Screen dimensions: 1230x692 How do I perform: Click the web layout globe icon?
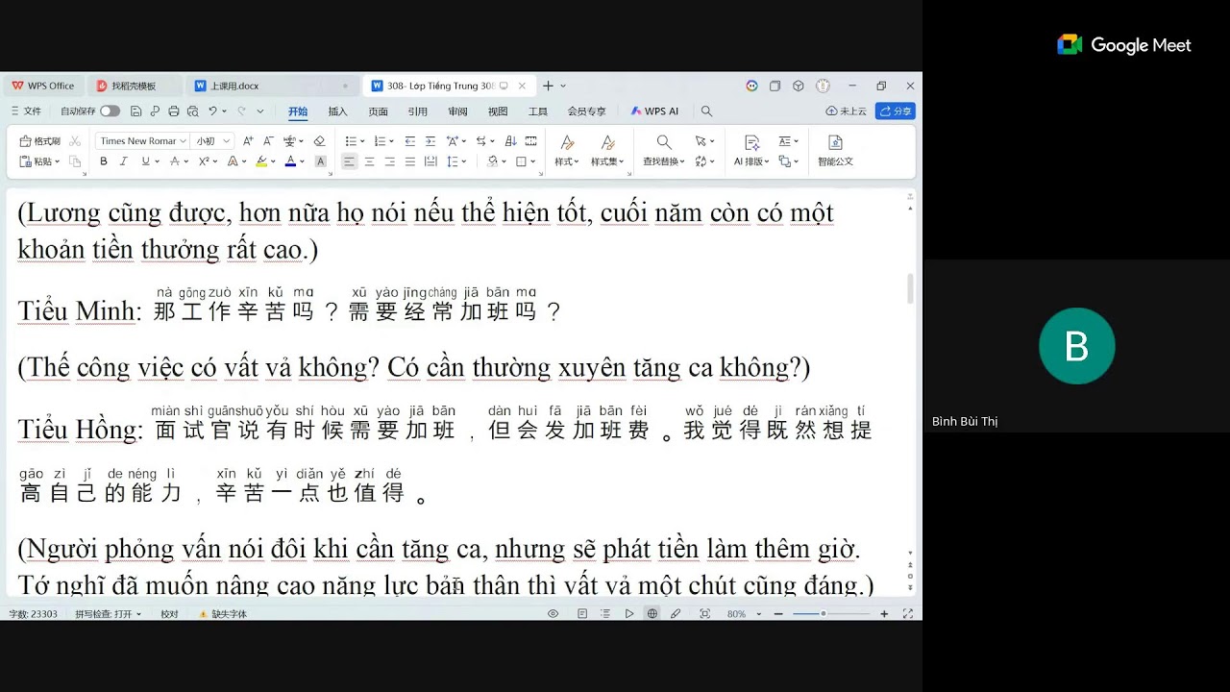pyautogui.click(x=652, y=613)
